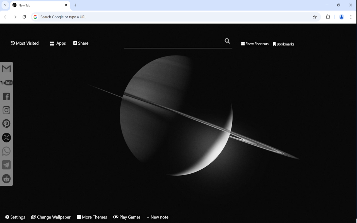The image size is (357, 223).
Task: Open the Chrome extensions menu
Action: point(328,17)
